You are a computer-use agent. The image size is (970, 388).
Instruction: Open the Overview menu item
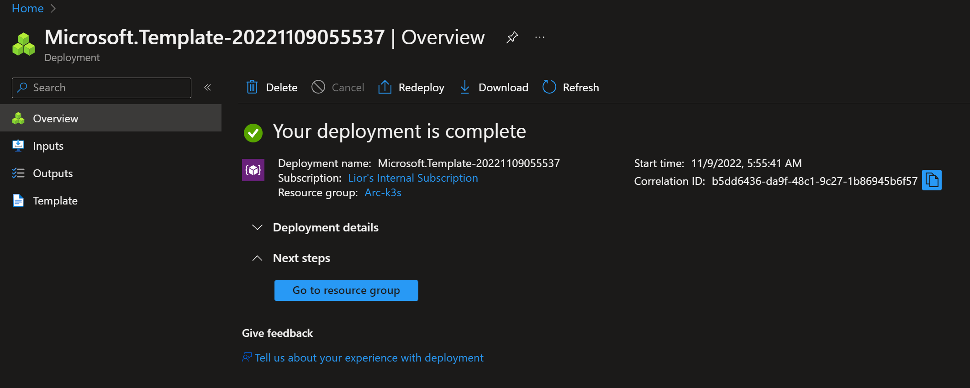pyautogui.click(x=111, y=118)
